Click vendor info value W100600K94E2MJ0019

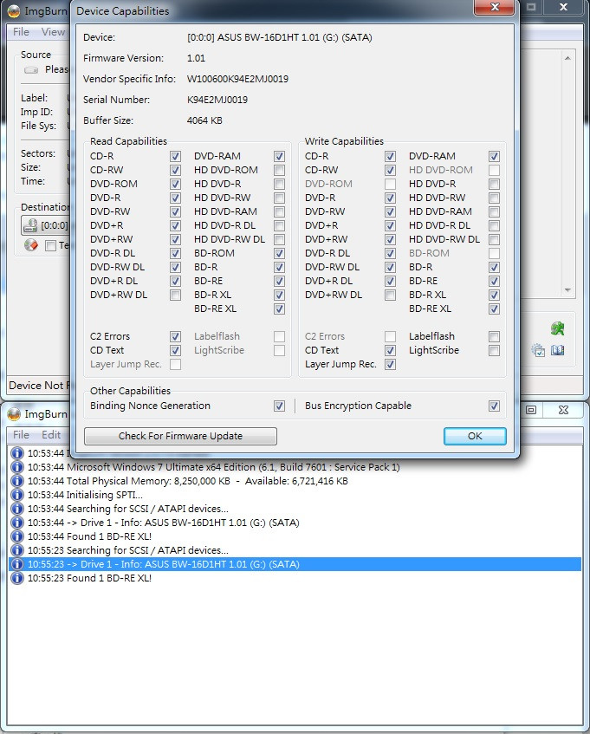point(237,79)
